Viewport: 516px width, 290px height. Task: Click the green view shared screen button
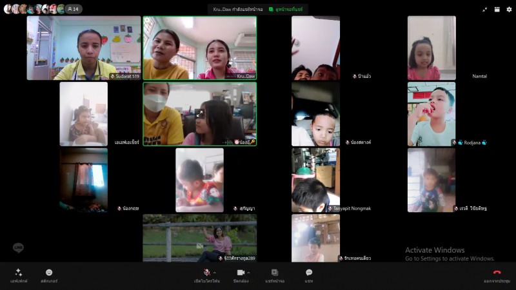287,9
